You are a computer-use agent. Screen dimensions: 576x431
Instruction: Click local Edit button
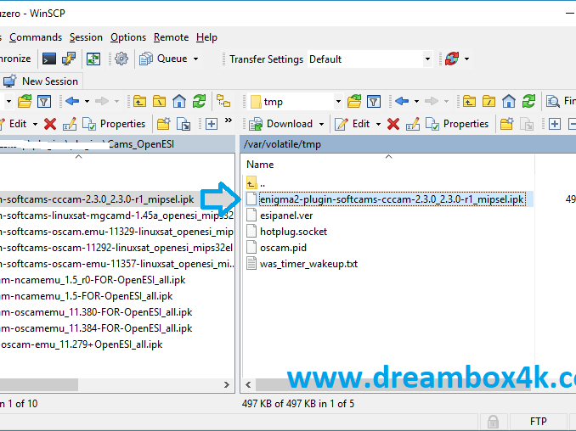coord(14,124)
